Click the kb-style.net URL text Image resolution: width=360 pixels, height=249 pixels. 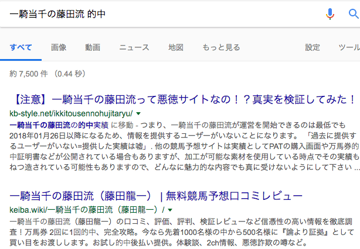pyautogui.click(x=71, y=113)
